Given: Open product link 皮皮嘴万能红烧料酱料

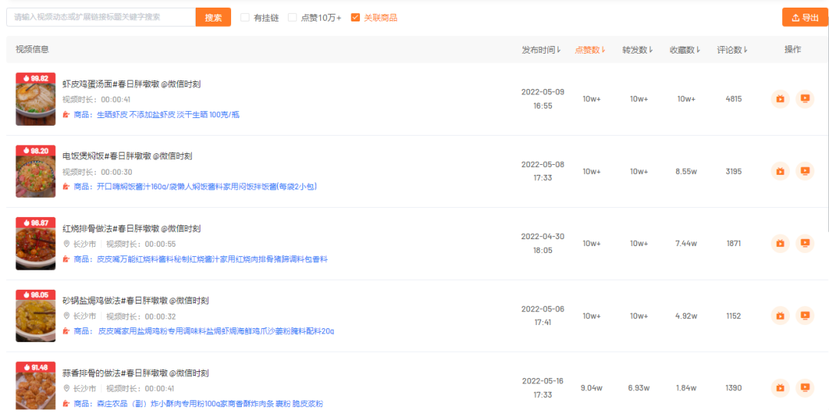Looking at the screenshot, I should click(x=212, y=259).
